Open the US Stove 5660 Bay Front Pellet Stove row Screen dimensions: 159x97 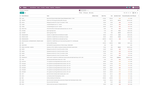[79, 78]
